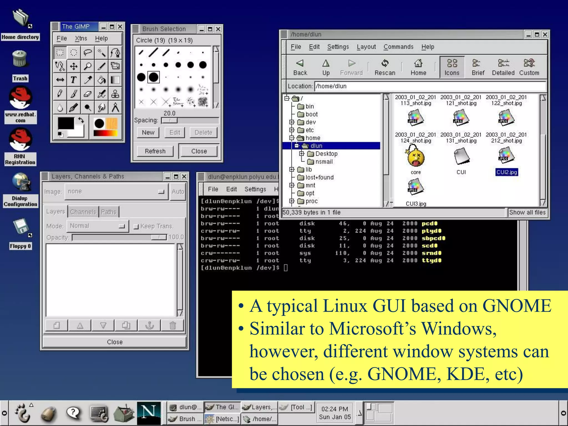
Task: Select the Clone stamp tool in GIMP
Action: coord(115,94)
